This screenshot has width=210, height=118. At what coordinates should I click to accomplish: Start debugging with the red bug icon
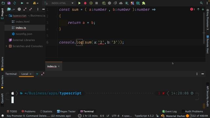click(85, 3)
